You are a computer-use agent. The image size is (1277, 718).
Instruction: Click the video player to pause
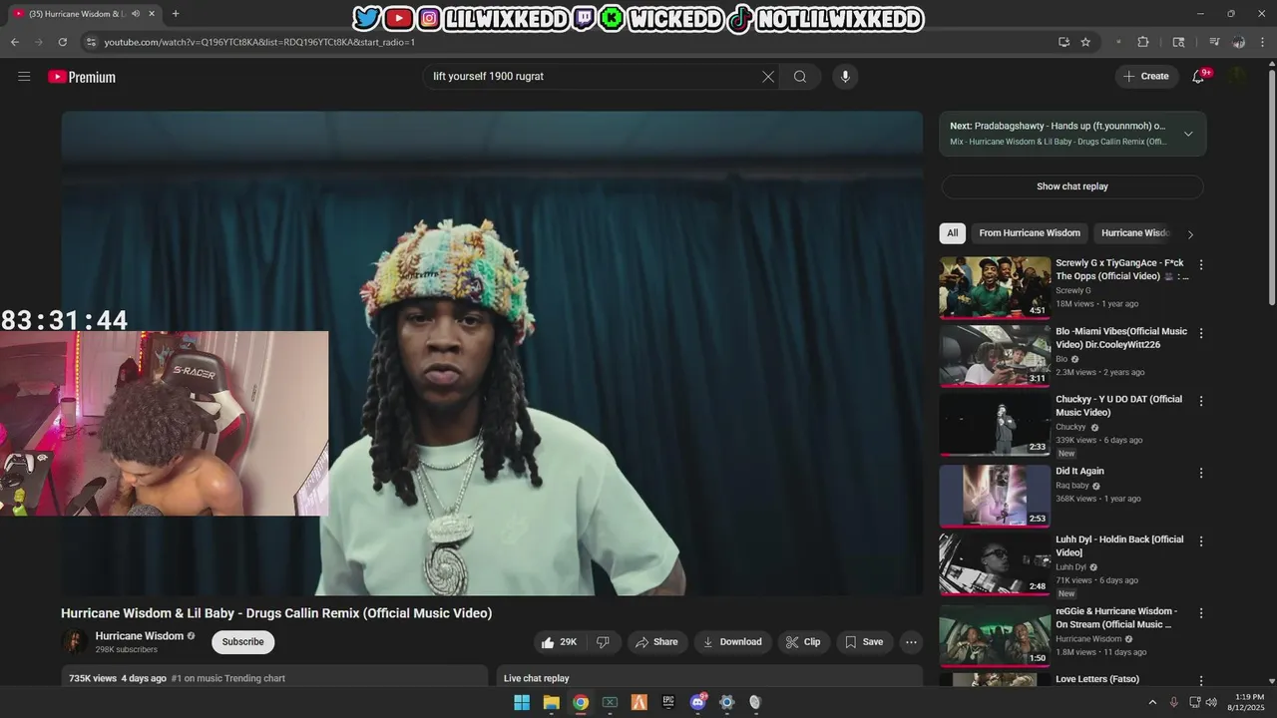[x=492, y=353]
